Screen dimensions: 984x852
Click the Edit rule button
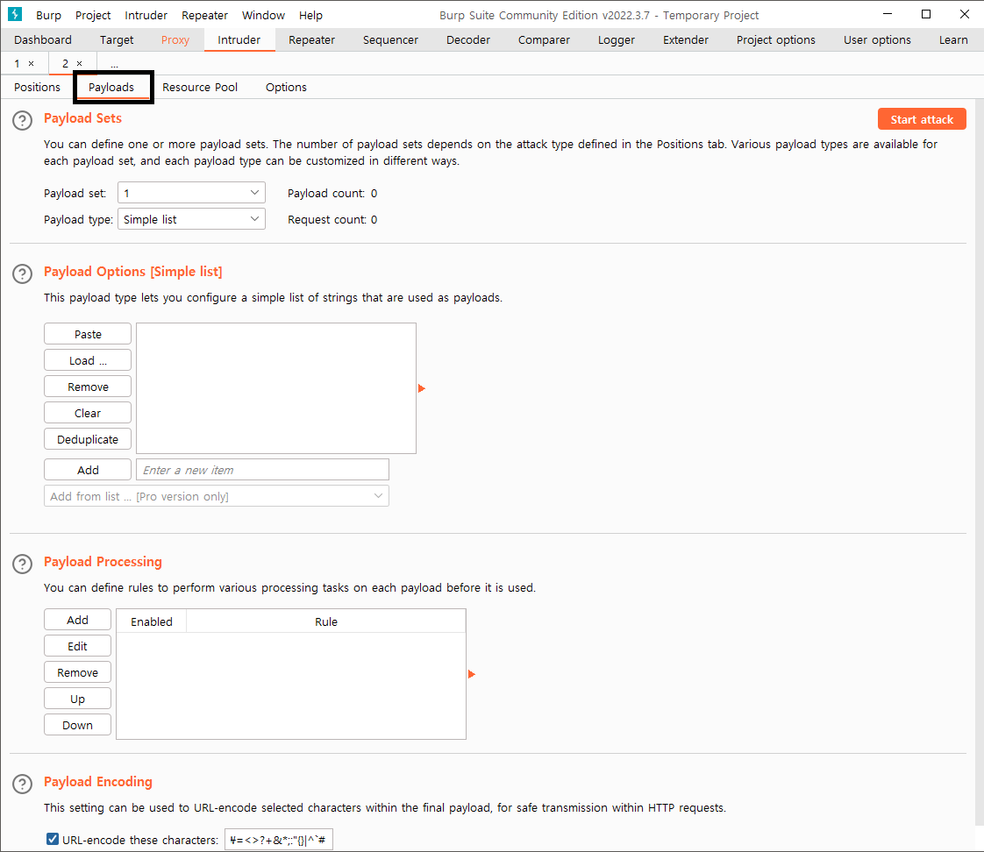click(x=78, y=646)
